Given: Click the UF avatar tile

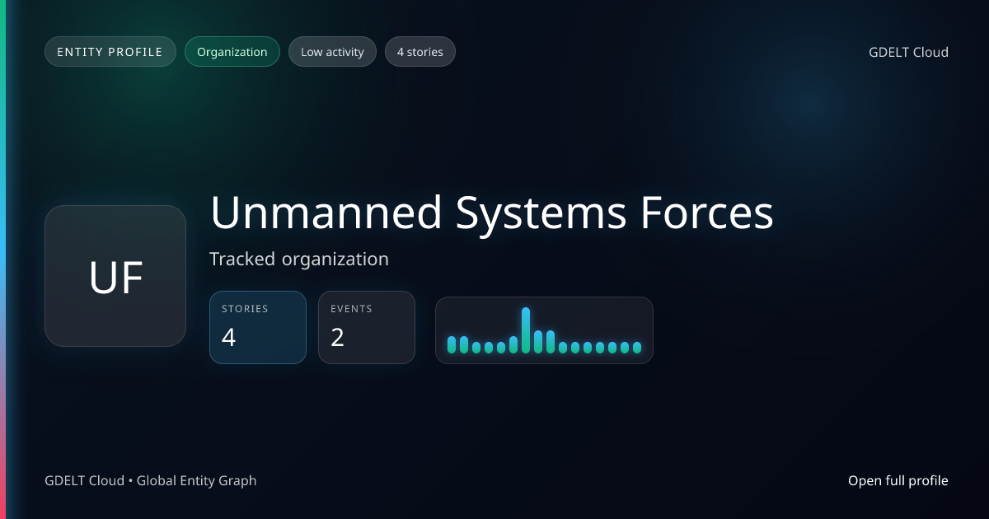Looking at the screenshot, I should click(115, 276).
